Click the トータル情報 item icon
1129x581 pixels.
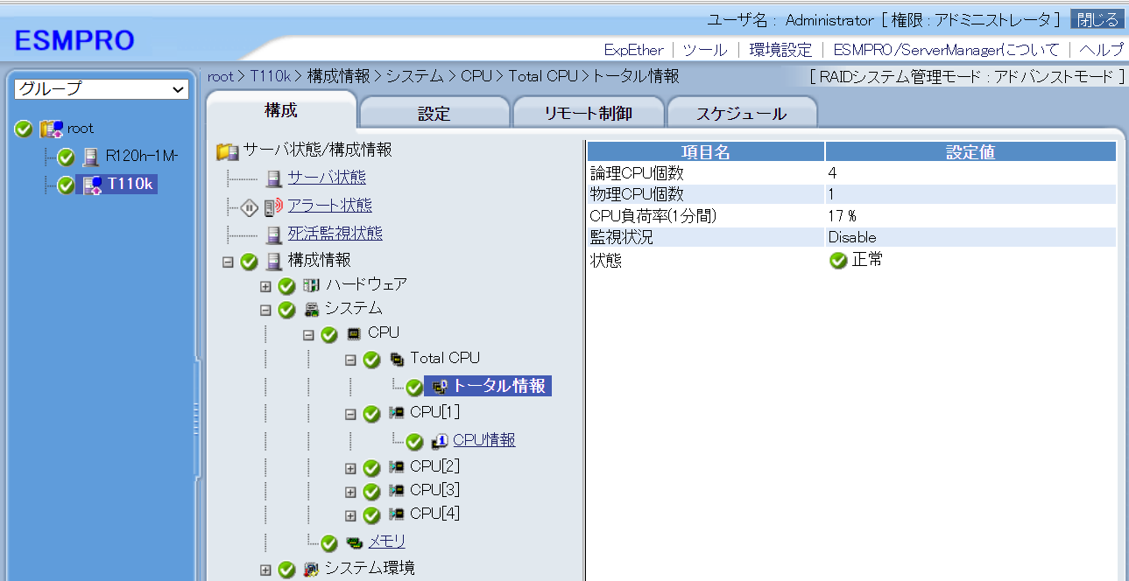pyautogui.click(x=440, y=387)
